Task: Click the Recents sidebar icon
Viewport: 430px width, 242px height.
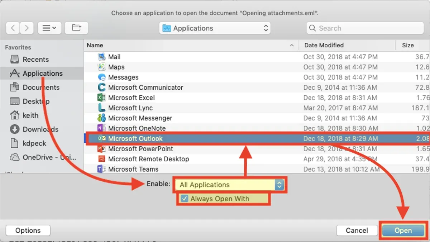Action: click(14, 60)
